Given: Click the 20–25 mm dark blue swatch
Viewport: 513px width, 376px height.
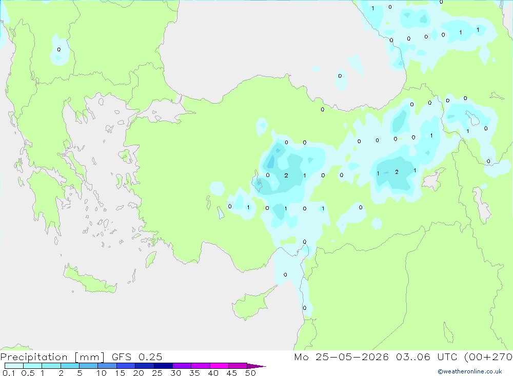Looking at the screenshot, I should point(145,366).
